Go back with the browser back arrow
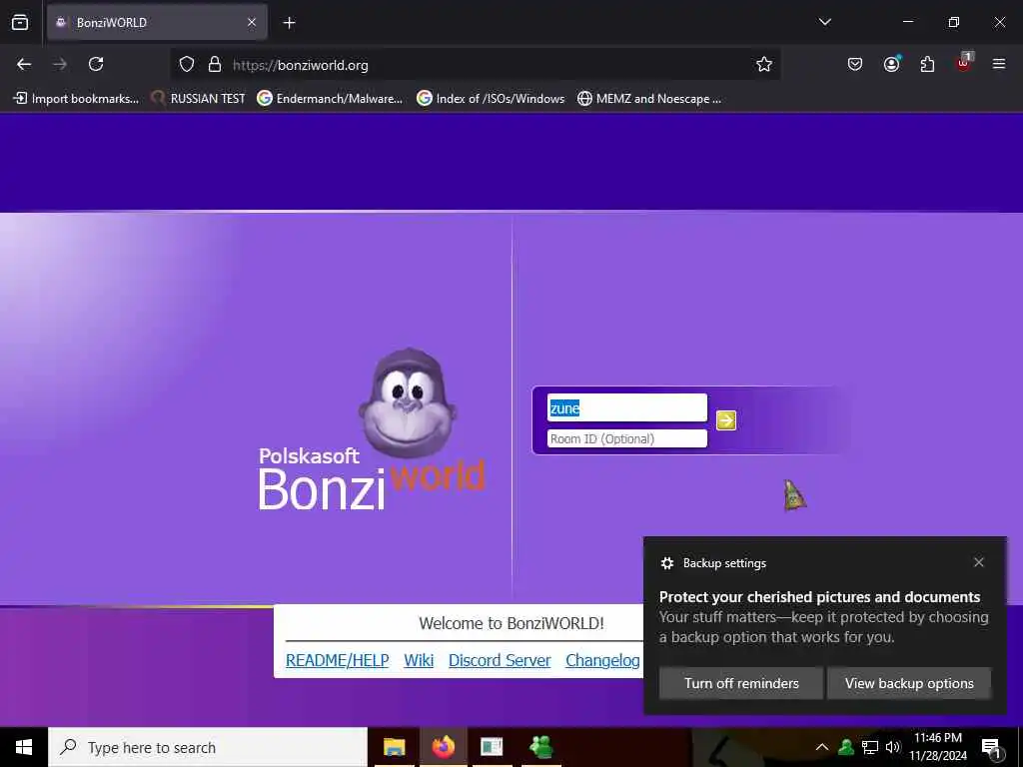This screenshot has height=767, width=1023. coord(24,64)
